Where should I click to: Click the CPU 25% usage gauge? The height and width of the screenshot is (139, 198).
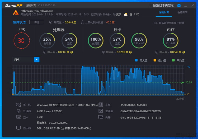pyautogui.click(x=47, y=41)
